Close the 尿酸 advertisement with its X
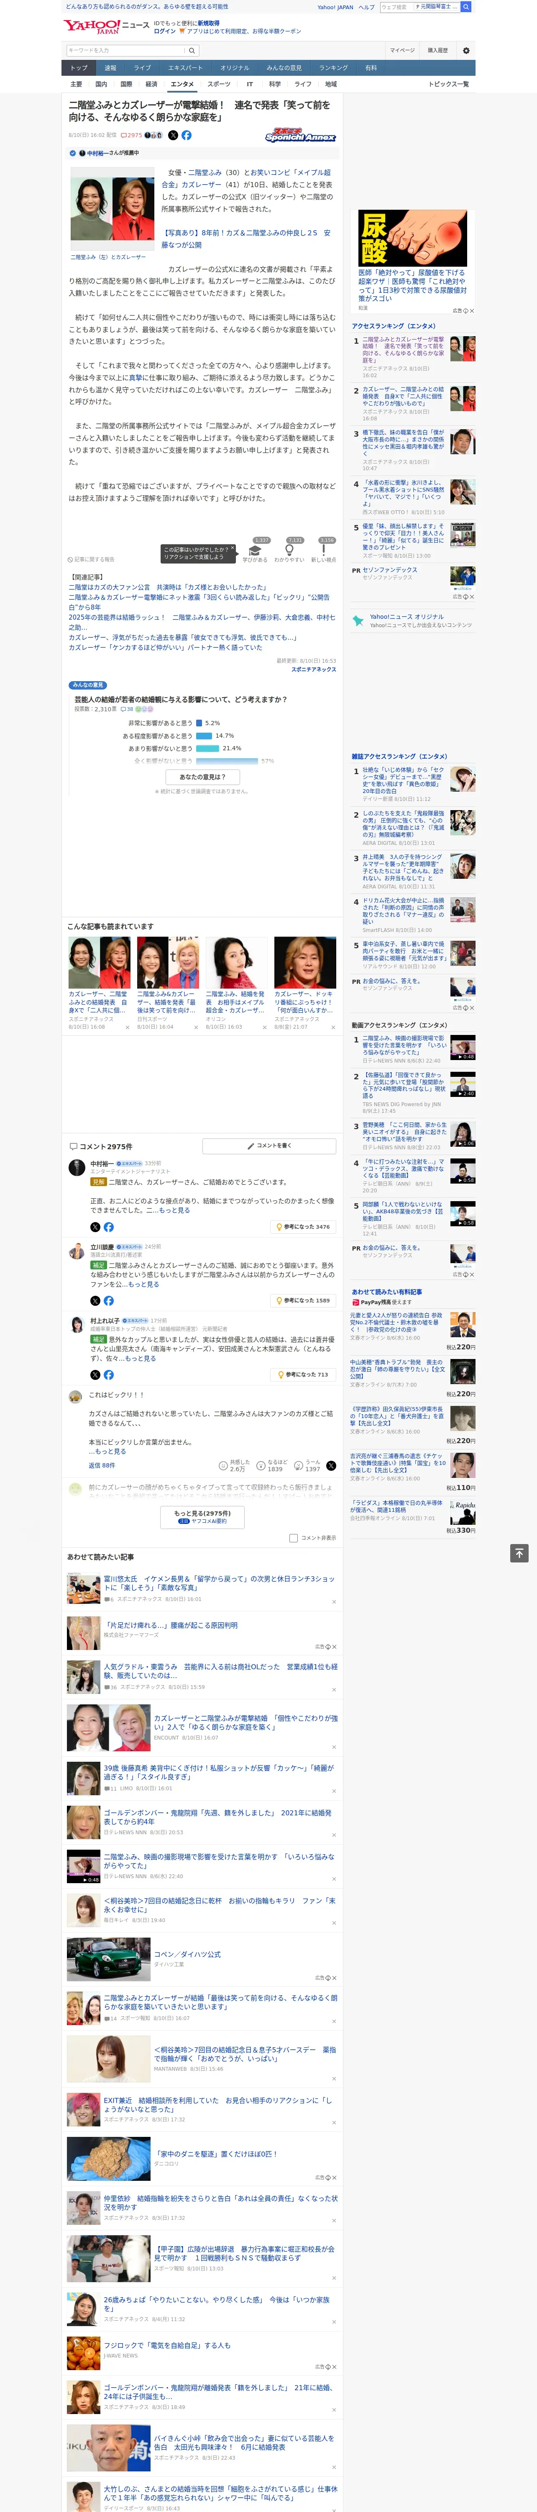This screenshot has height=2512, width=537. tap(471, 311)
